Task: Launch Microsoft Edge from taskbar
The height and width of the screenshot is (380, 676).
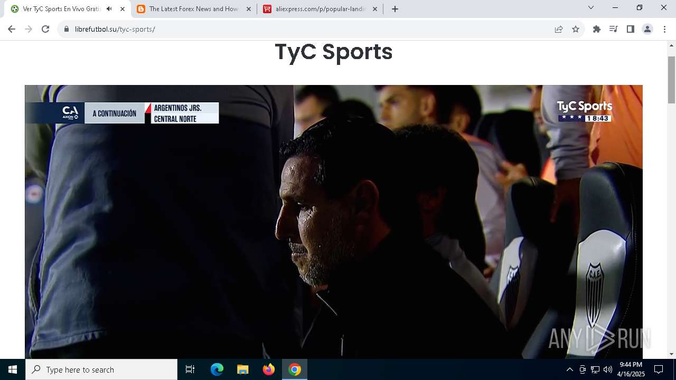Action: tap(217, 369)
